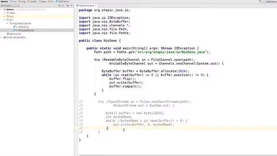
Task: Collapse the org.stepic.java.io package arrow
Action: point(8,23)
